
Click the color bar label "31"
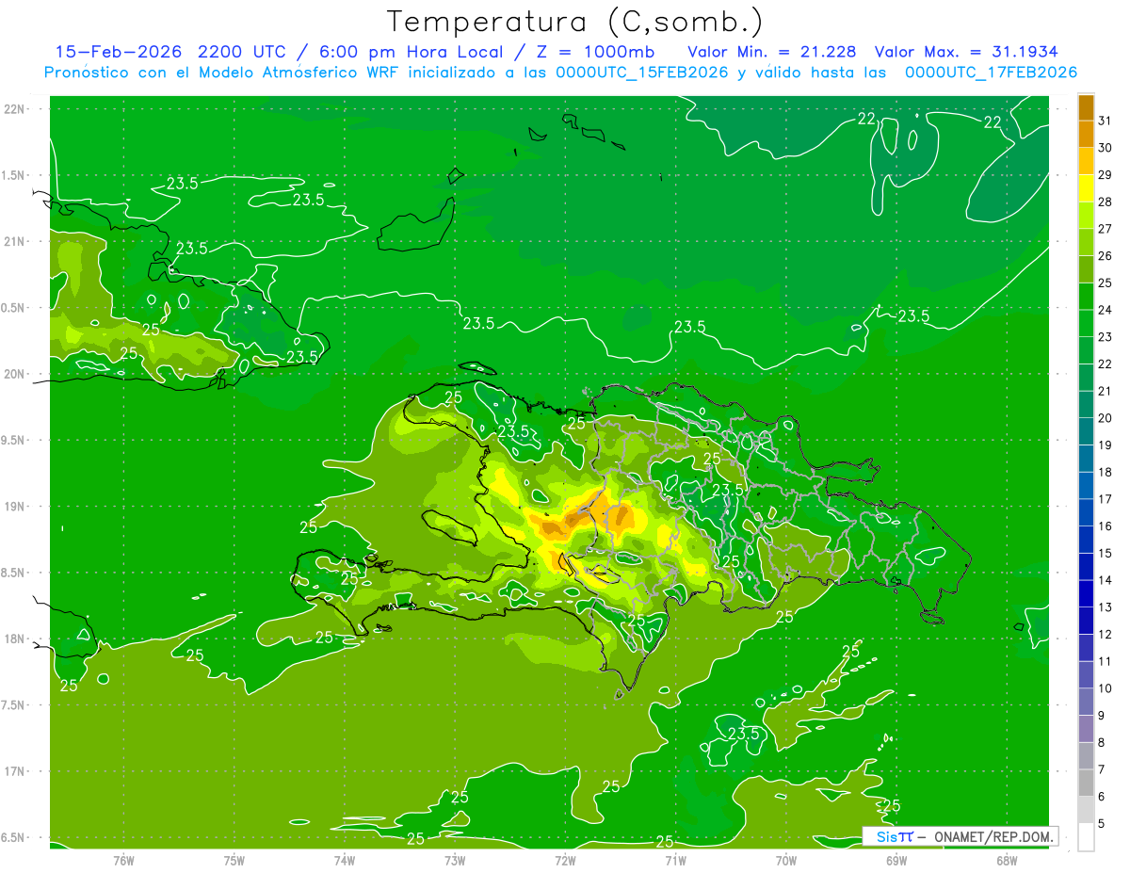pos(1105,121)
